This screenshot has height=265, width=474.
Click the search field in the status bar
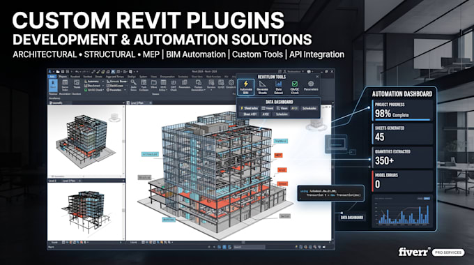(x=249, y=247)
